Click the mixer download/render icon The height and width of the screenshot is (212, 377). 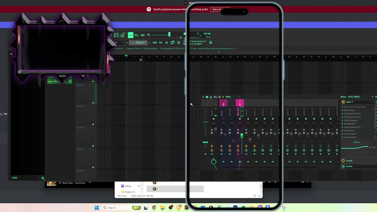(x=211, y=97)
